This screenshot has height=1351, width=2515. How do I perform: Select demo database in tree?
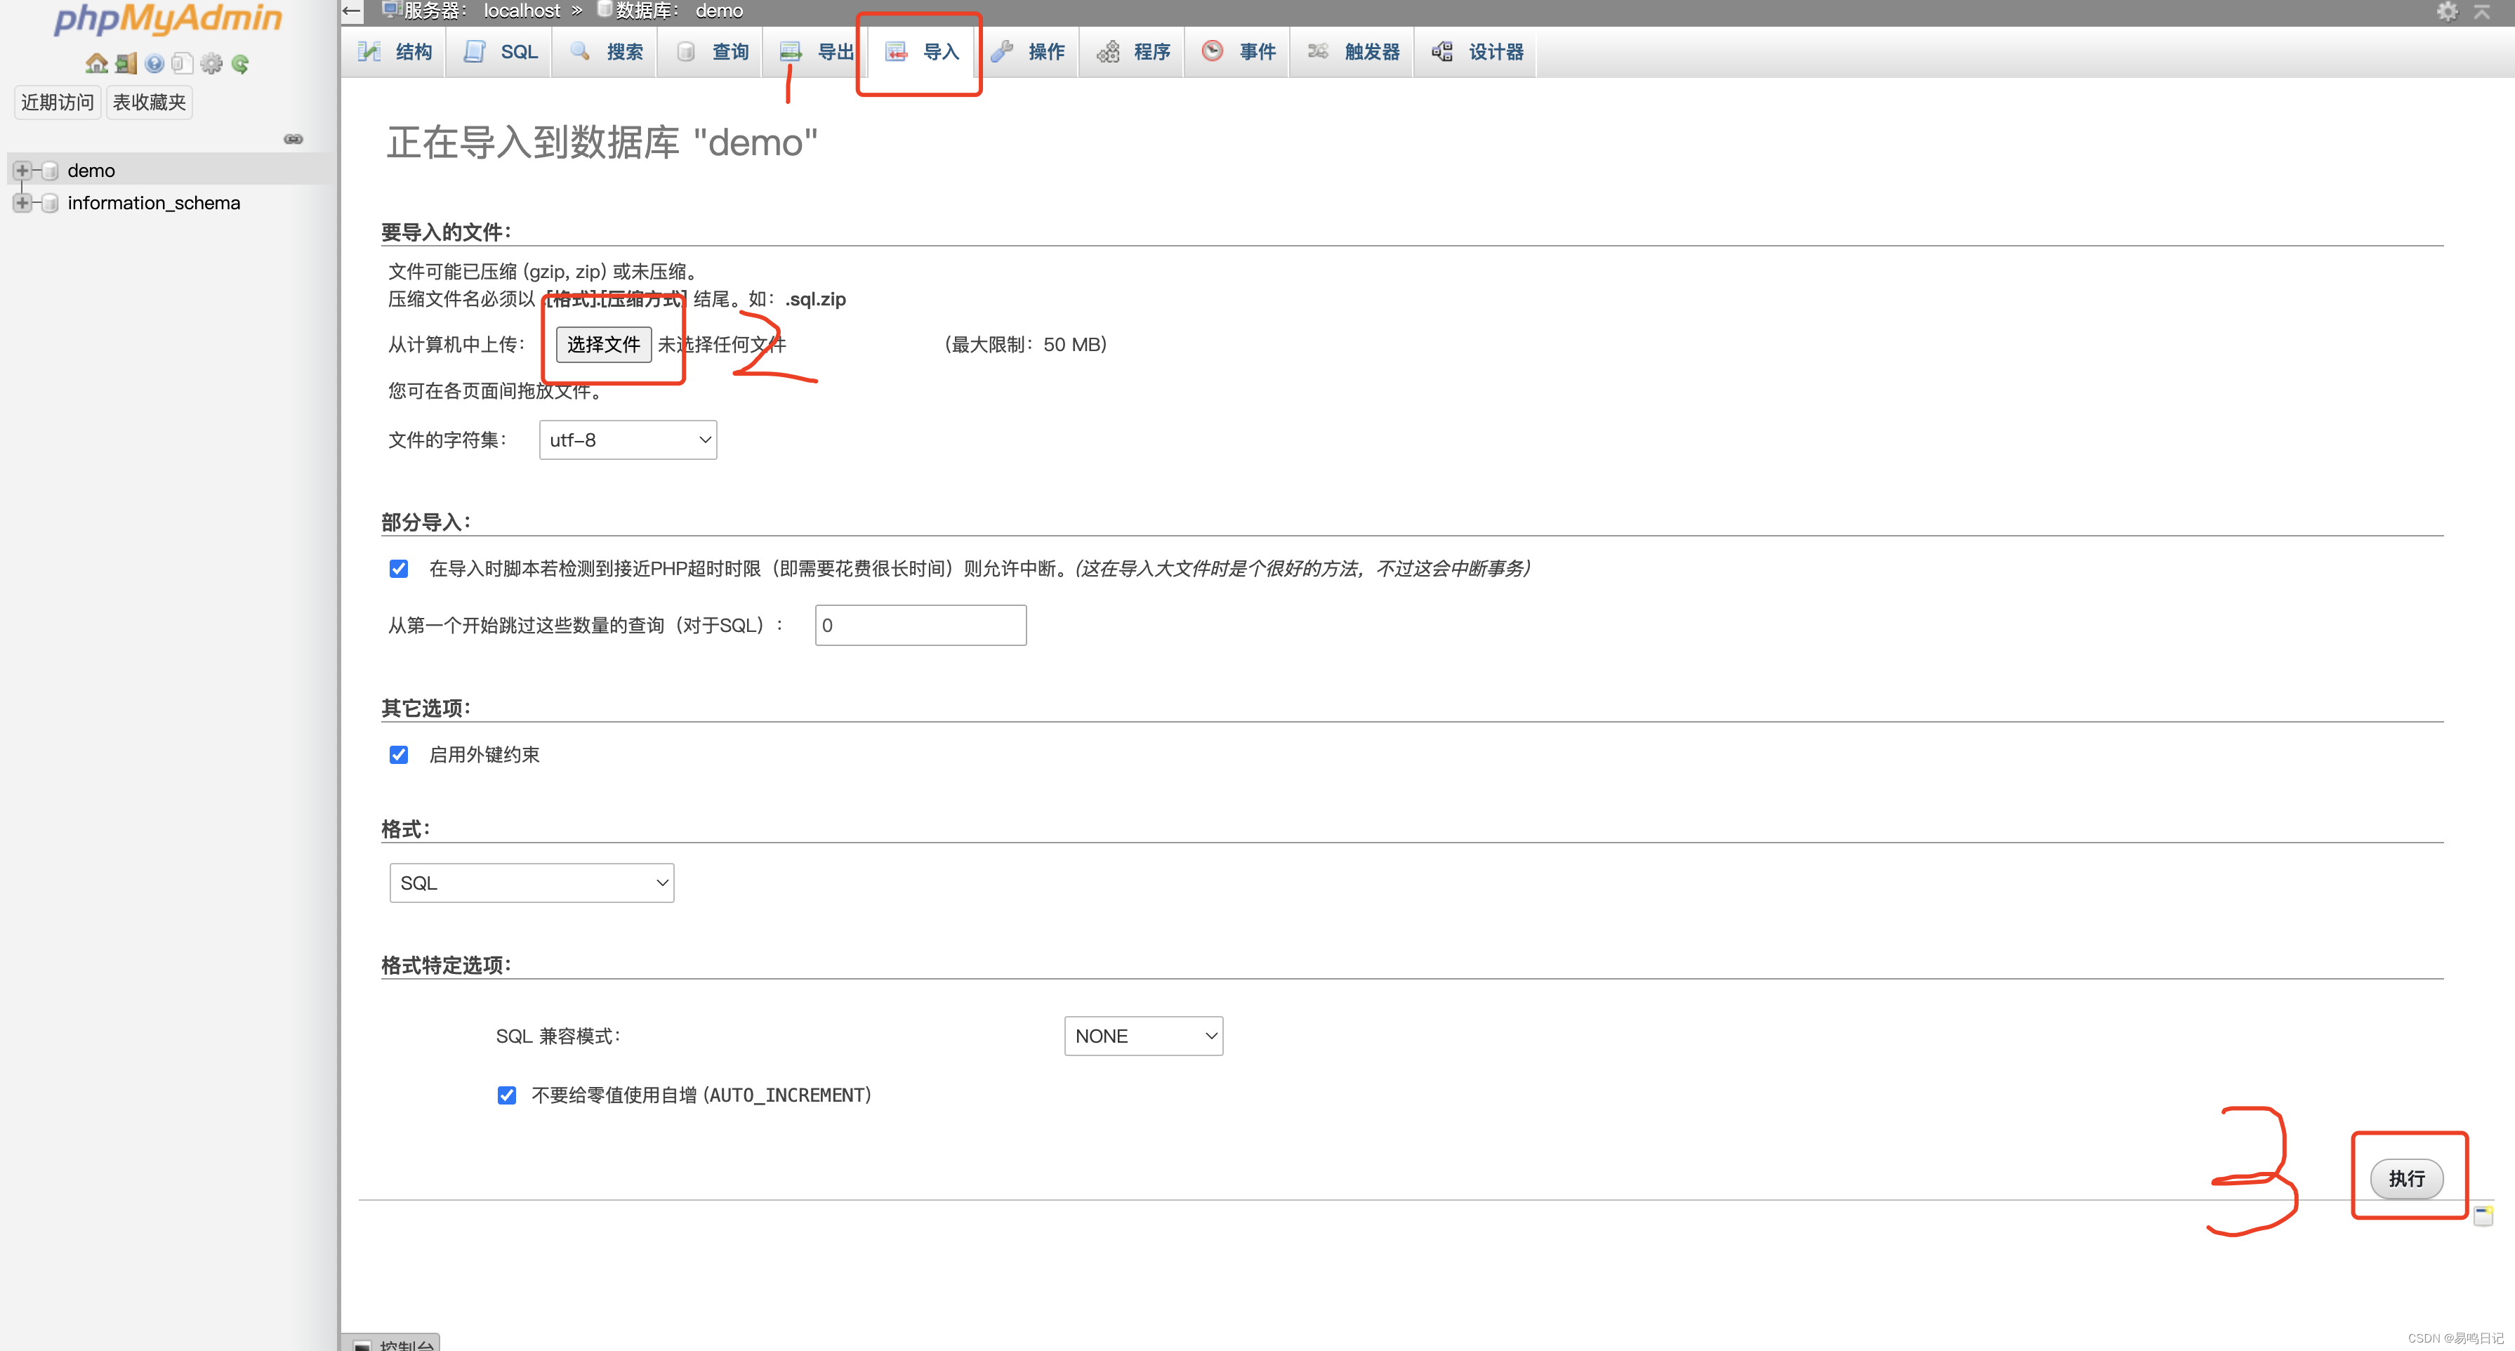point(91,171)
